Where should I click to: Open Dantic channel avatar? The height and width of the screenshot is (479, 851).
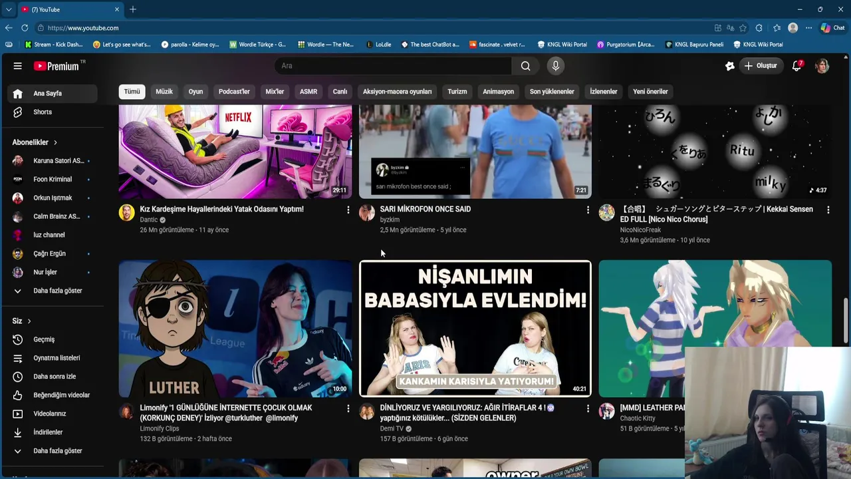pyautogui.click(x=126, y=212)
